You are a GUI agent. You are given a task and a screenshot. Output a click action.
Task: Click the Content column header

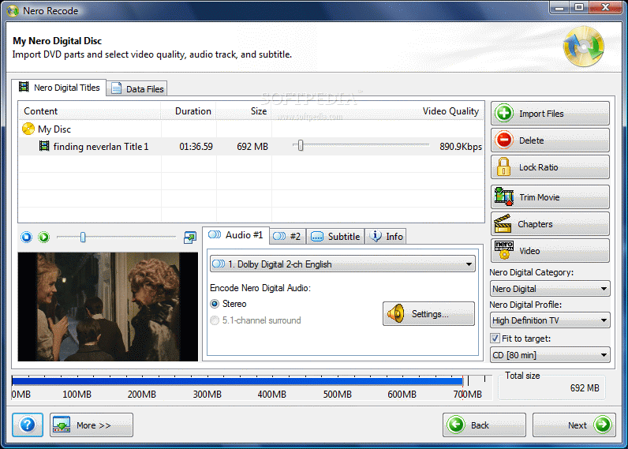(89, 111)
